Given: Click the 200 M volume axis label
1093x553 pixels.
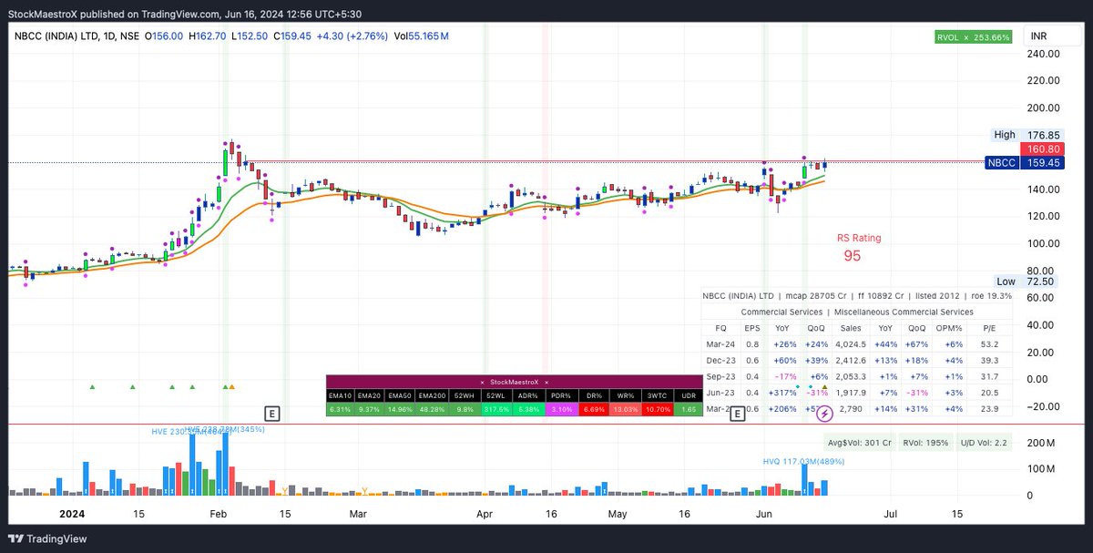Looking at the screenshot, I should (x=1039, y=442).
